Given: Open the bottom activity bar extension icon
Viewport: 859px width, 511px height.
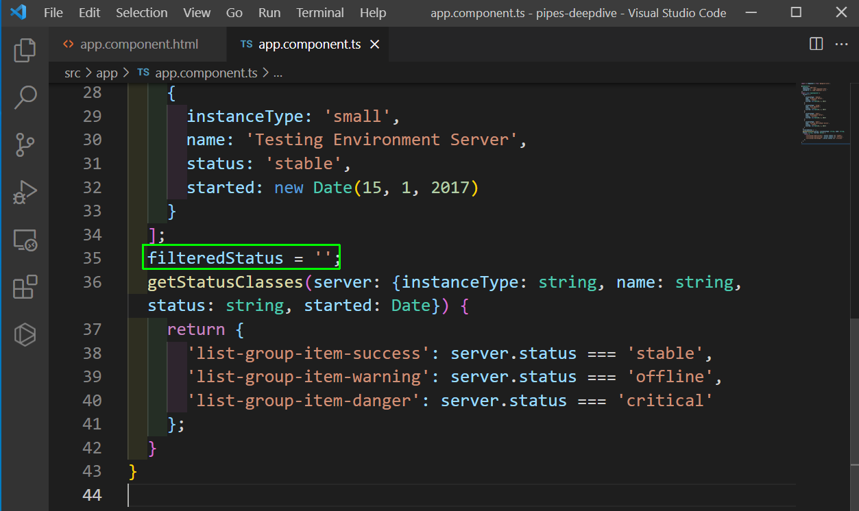Looking at the screenshot, I should coord(25,334).
